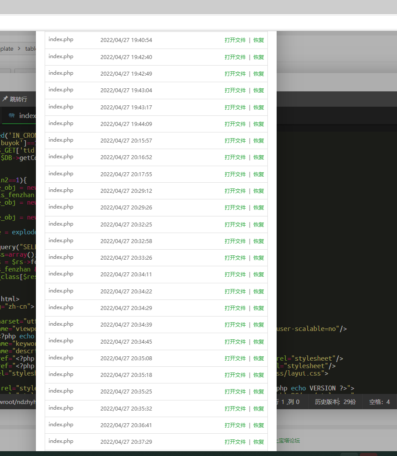The width and height of the screenshot is (397, 456).
Task: Open file for version 20:34:11
Action: [x=235, y=275]
